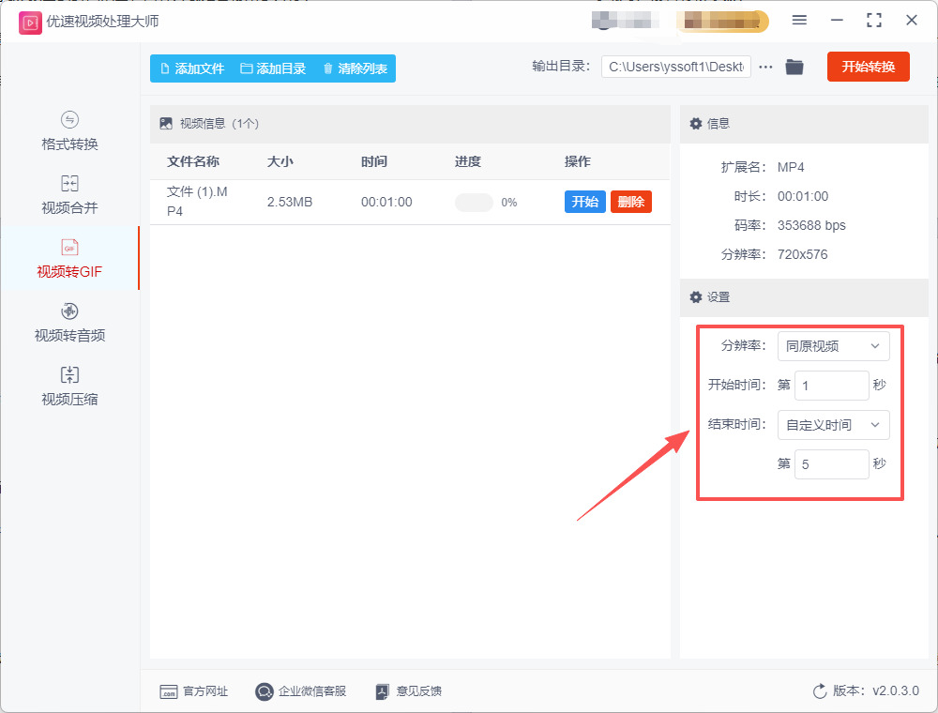
Task: Click the 0% progress bar for 文件 (1).MP4
Action: click(474, 203)
